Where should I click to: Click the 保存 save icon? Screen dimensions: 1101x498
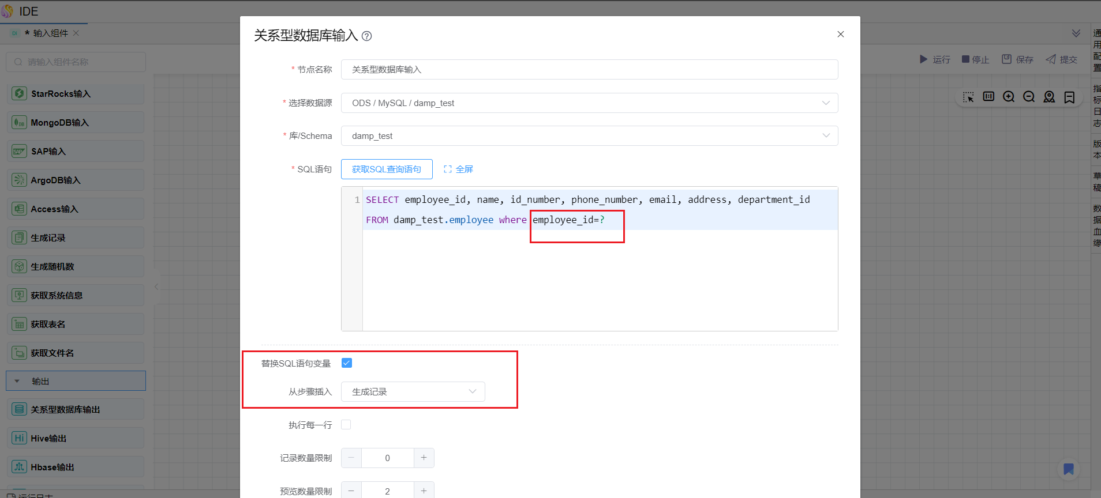[x=1006, y=59]
